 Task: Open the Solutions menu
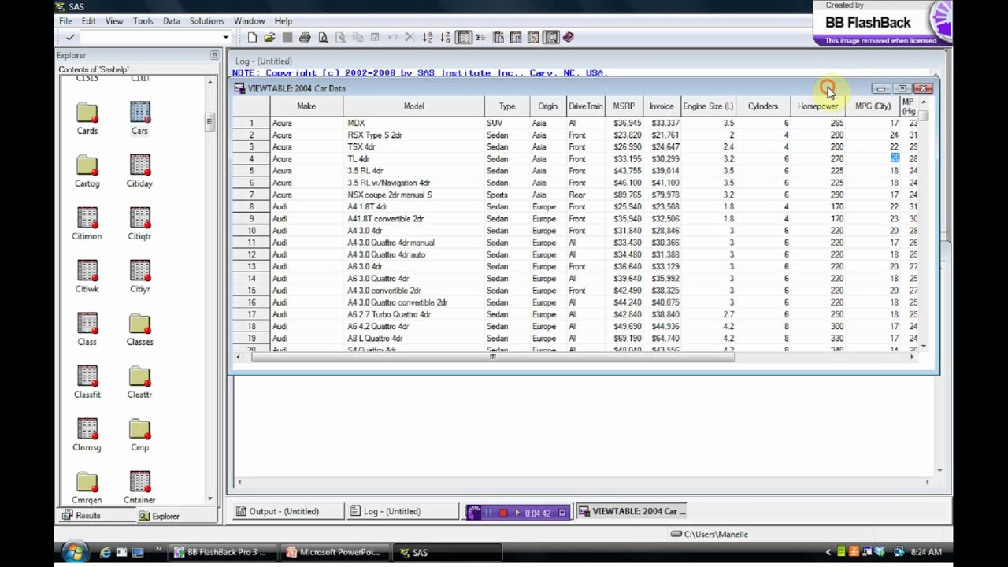(207, 21)
